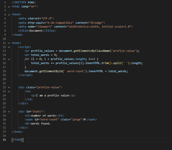The image size is (172, 150).
Task: Click the split(' ') call
Action: 121,63
